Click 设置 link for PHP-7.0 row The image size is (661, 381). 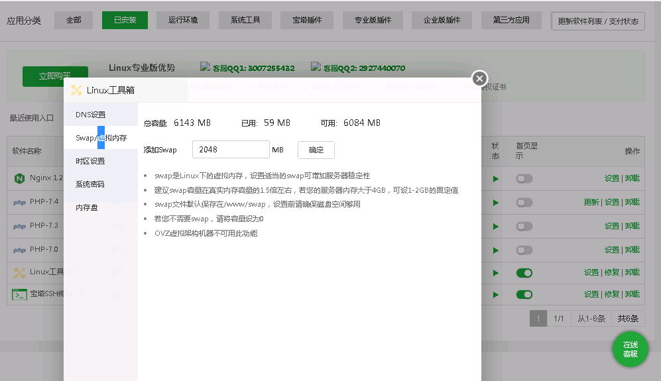pyautogui.click(x=612, y=250)
